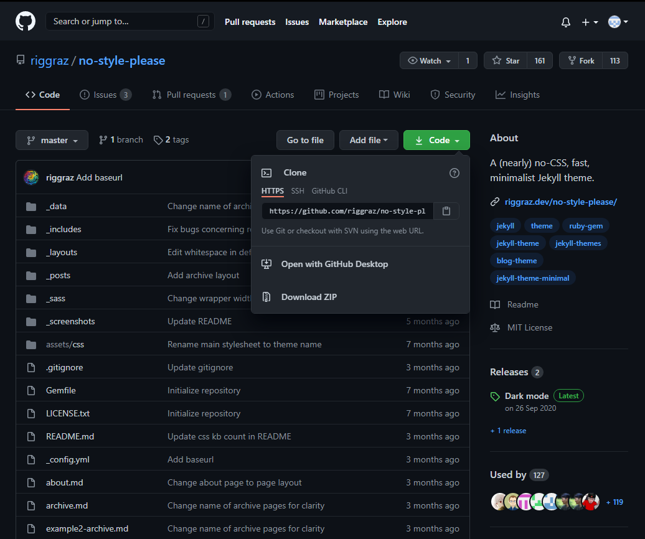Select the HTTPS clone option
Screen dimensions: 645x539
click(x=272, y=191)
